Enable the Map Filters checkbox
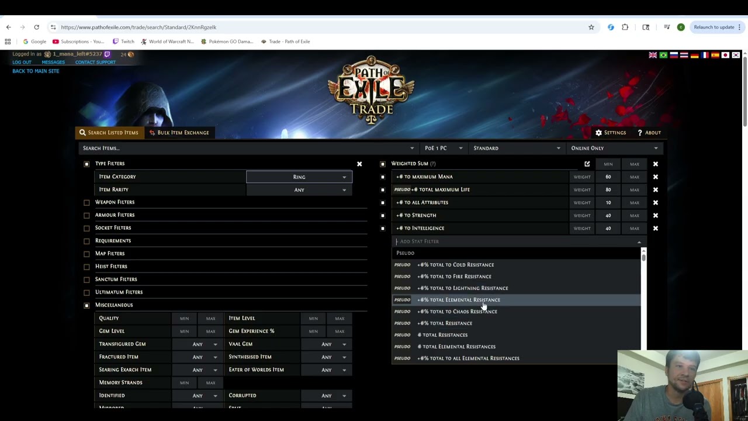 pyautogui.click(x=86, y=254)
